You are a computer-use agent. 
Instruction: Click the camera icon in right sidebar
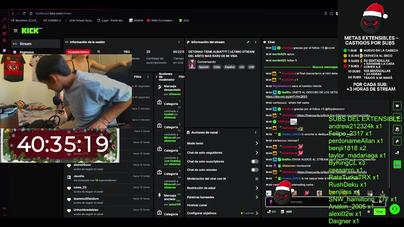397,129
